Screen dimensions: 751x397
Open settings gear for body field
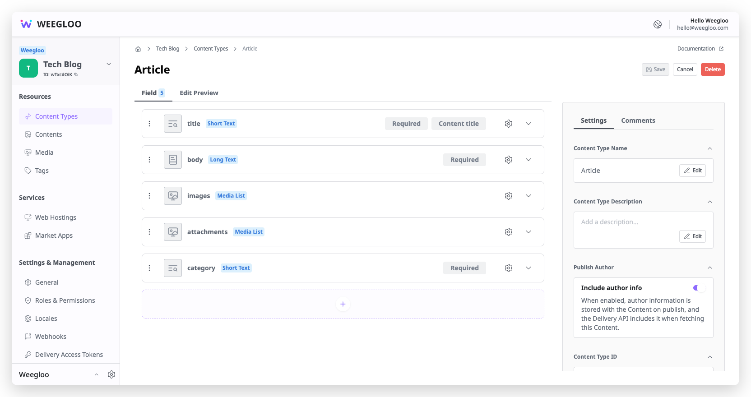pyautogui.click(x=509, y=160)
